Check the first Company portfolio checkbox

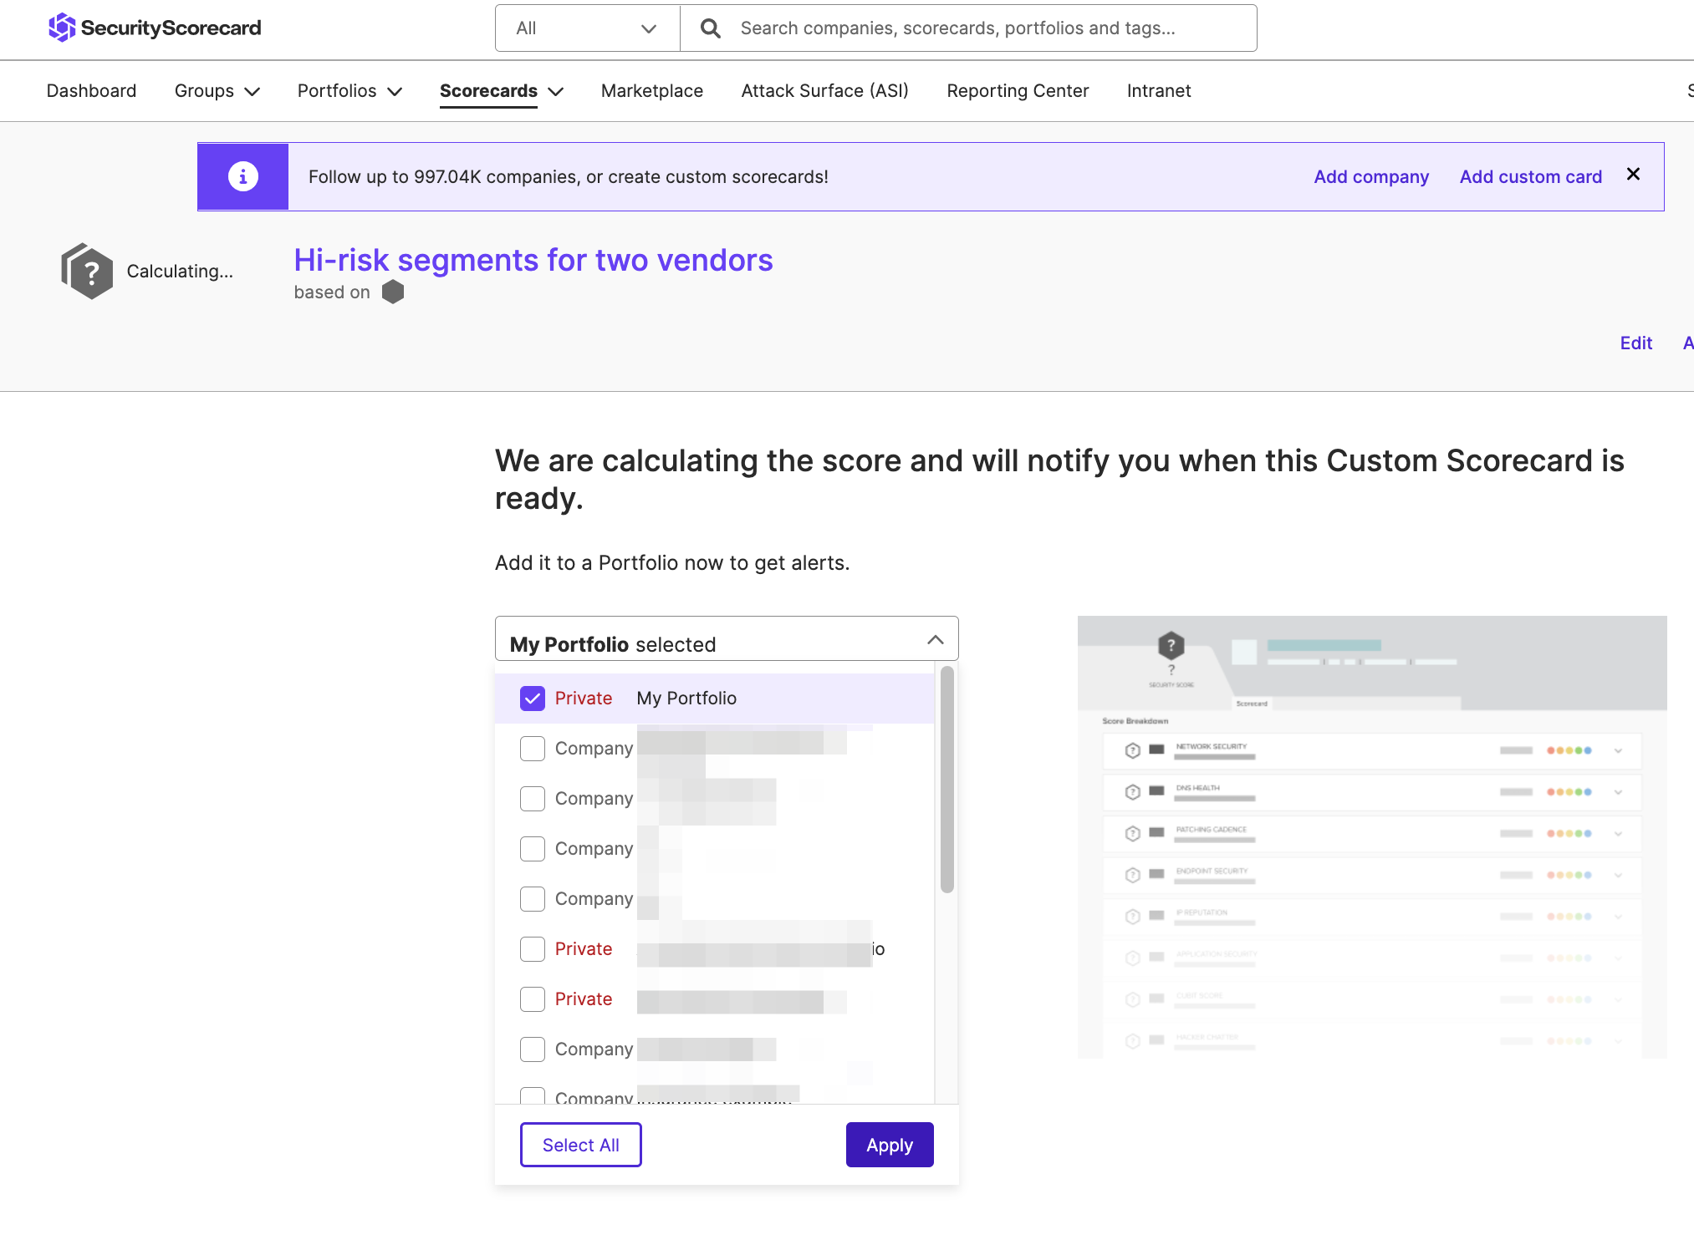[x=533, y=749]
